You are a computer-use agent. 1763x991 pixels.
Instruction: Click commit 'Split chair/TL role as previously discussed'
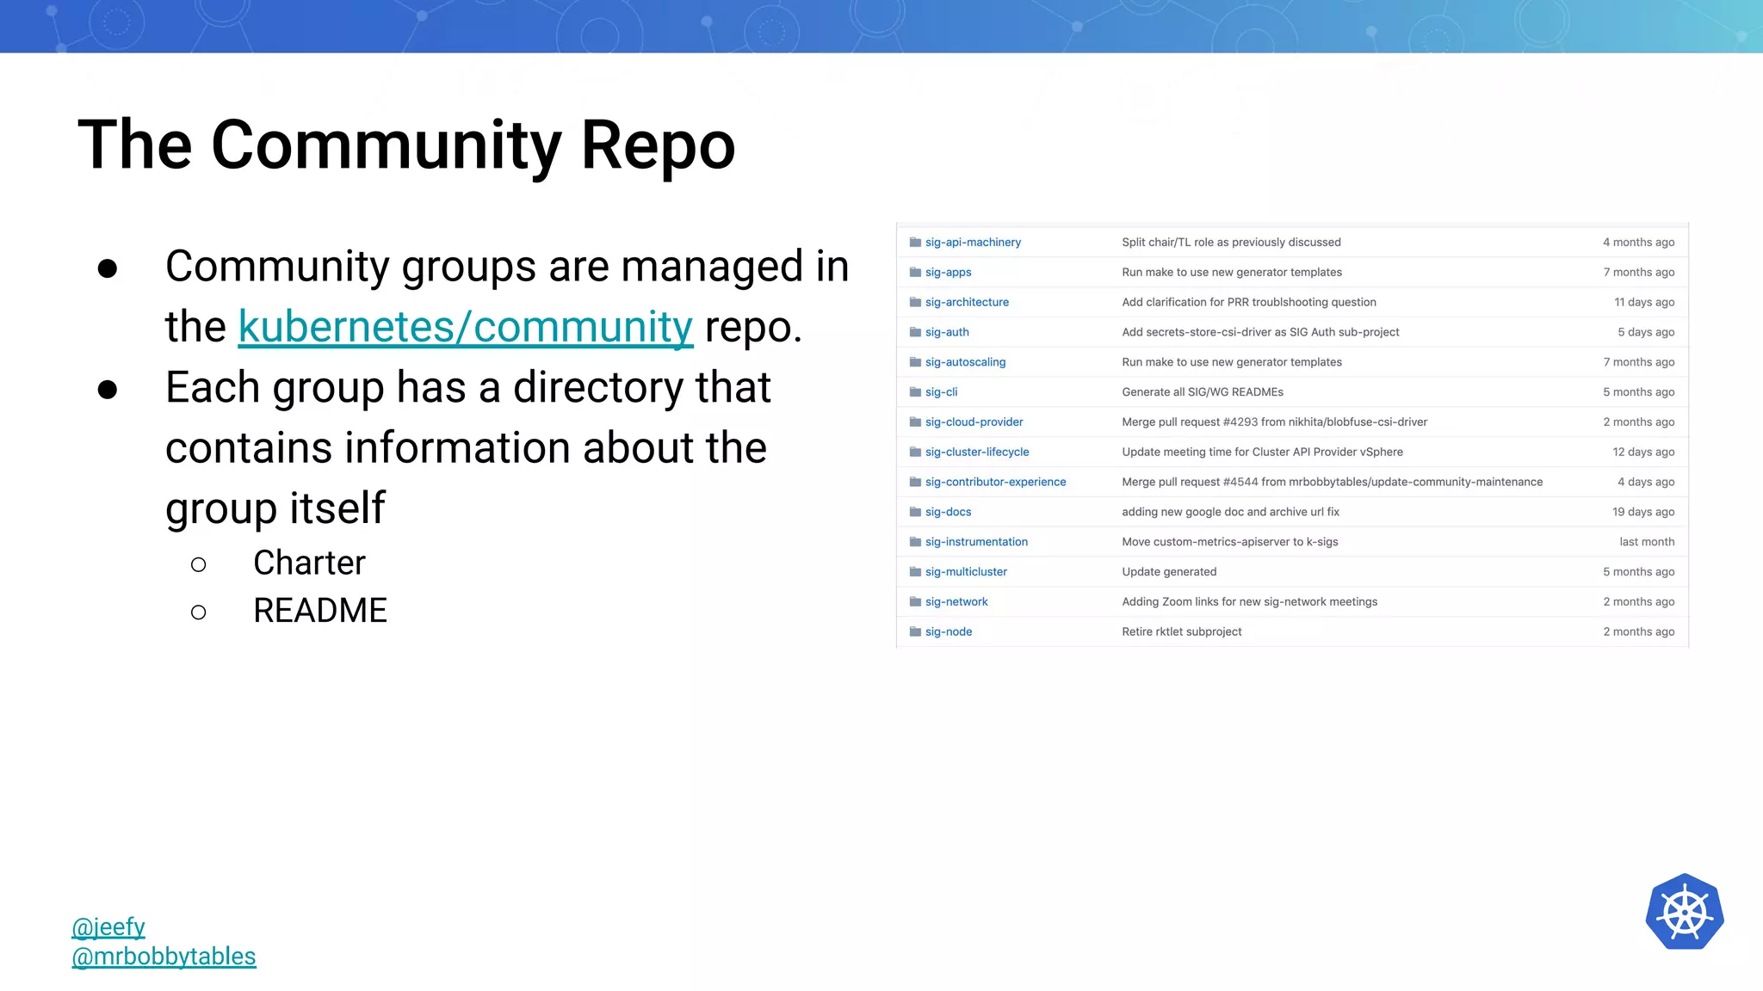1231,243
